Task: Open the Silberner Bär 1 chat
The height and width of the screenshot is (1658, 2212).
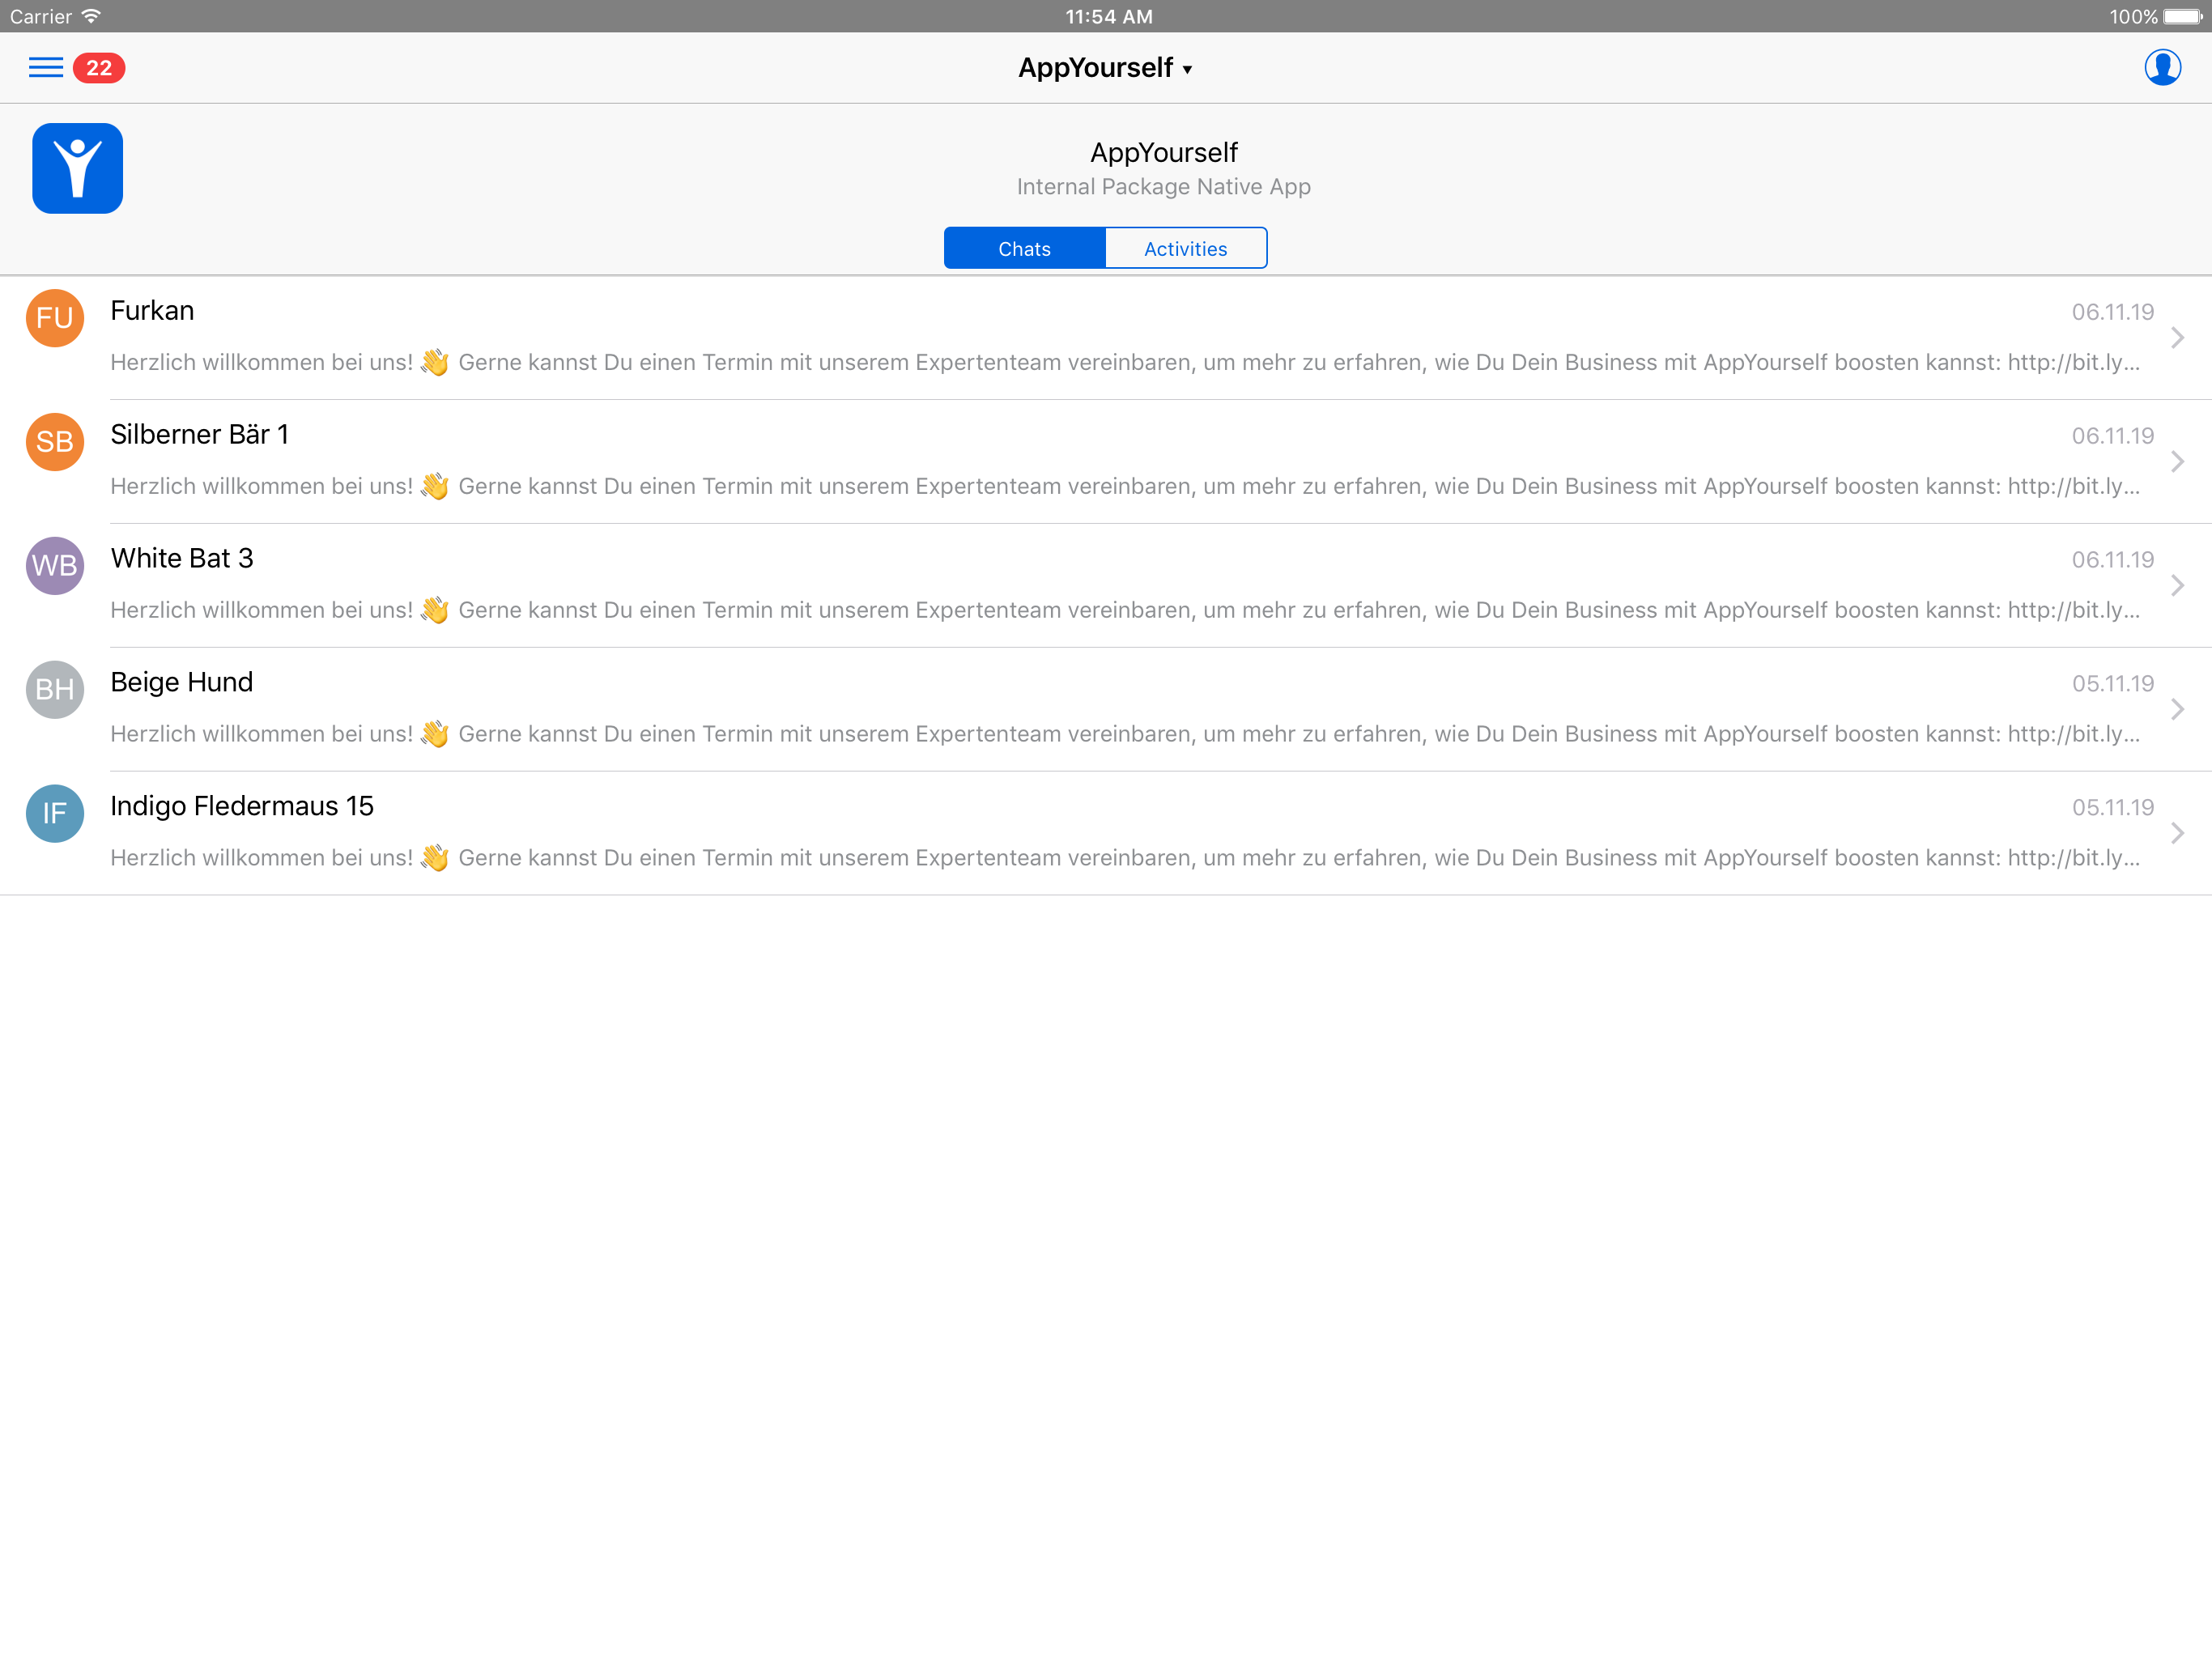Action: 1106,462
